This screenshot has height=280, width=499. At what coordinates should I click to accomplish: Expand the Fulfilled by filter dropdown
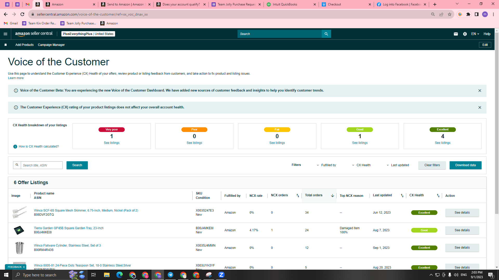click(x=326, y=165)
